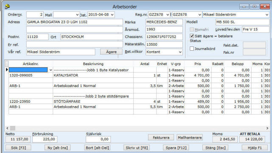Click the 489,00 price cell
This screenshot has height=153, width=272.
[x=198, y=101]
